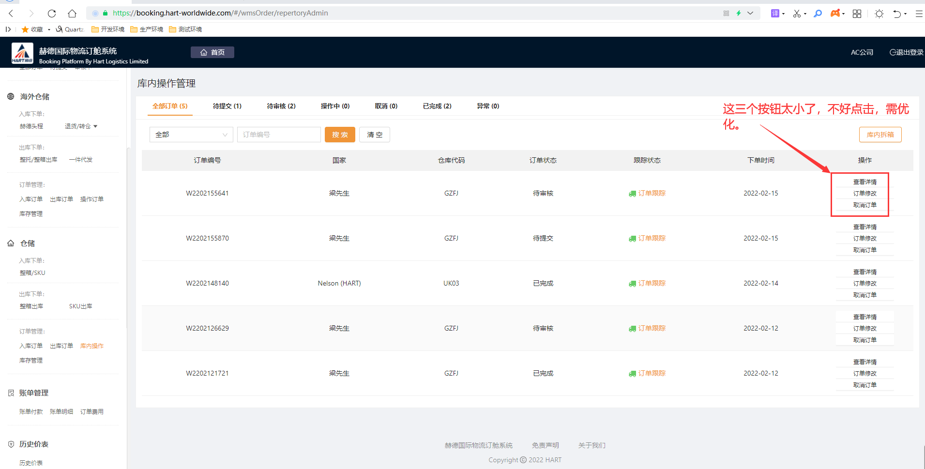
Task: Click 退出登录 in the top header
Action: [x=906, y=52]
